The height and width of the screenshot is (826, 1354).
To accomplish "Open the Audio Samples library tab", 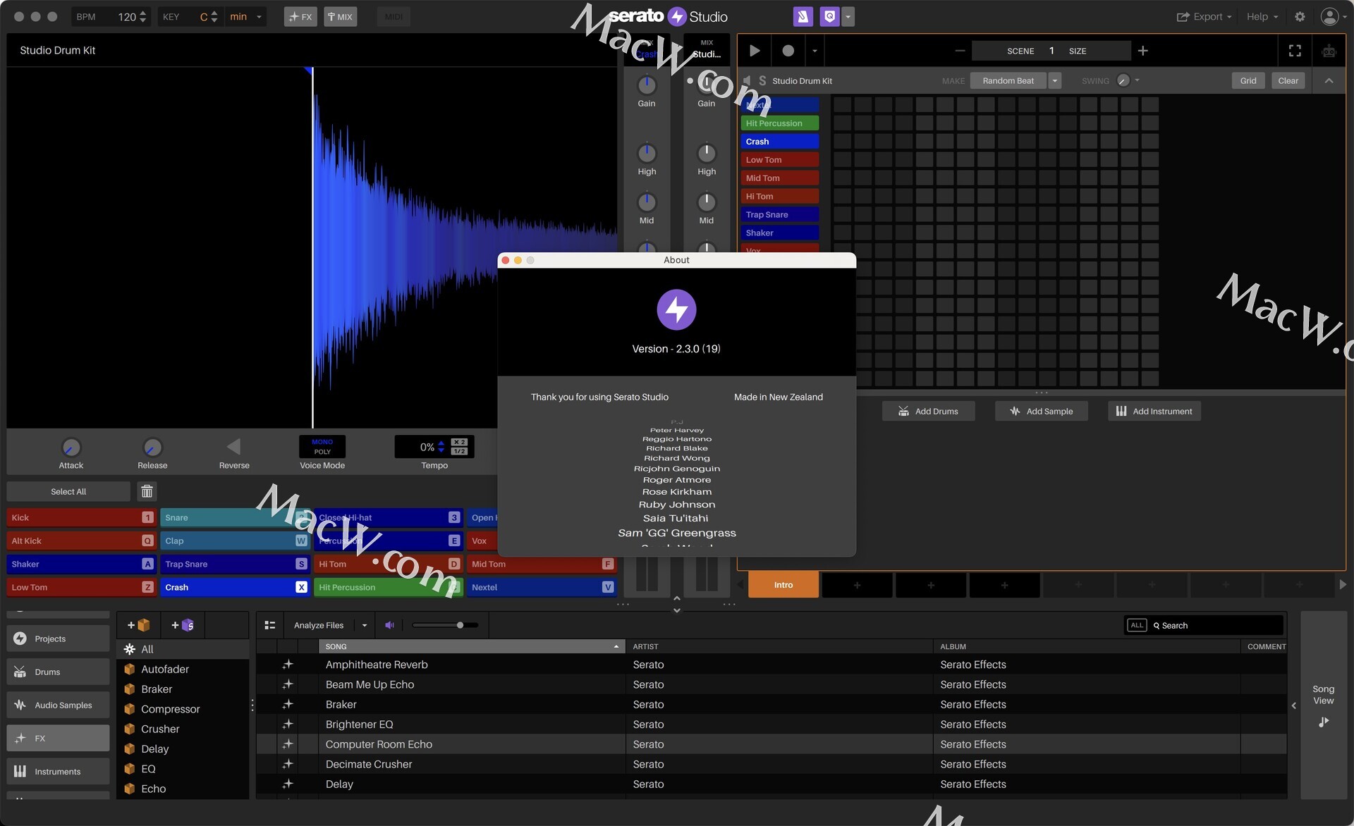I will (x=58, y=705).
